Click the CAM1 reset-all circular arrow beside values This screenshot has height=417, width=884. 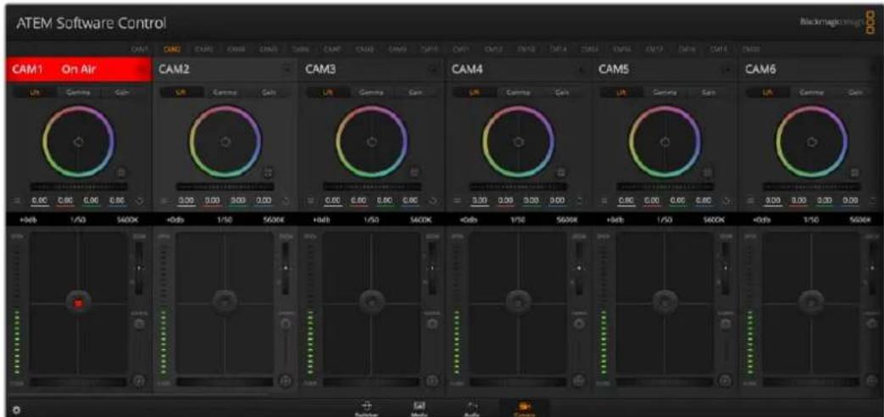click(x=140, y=199)
